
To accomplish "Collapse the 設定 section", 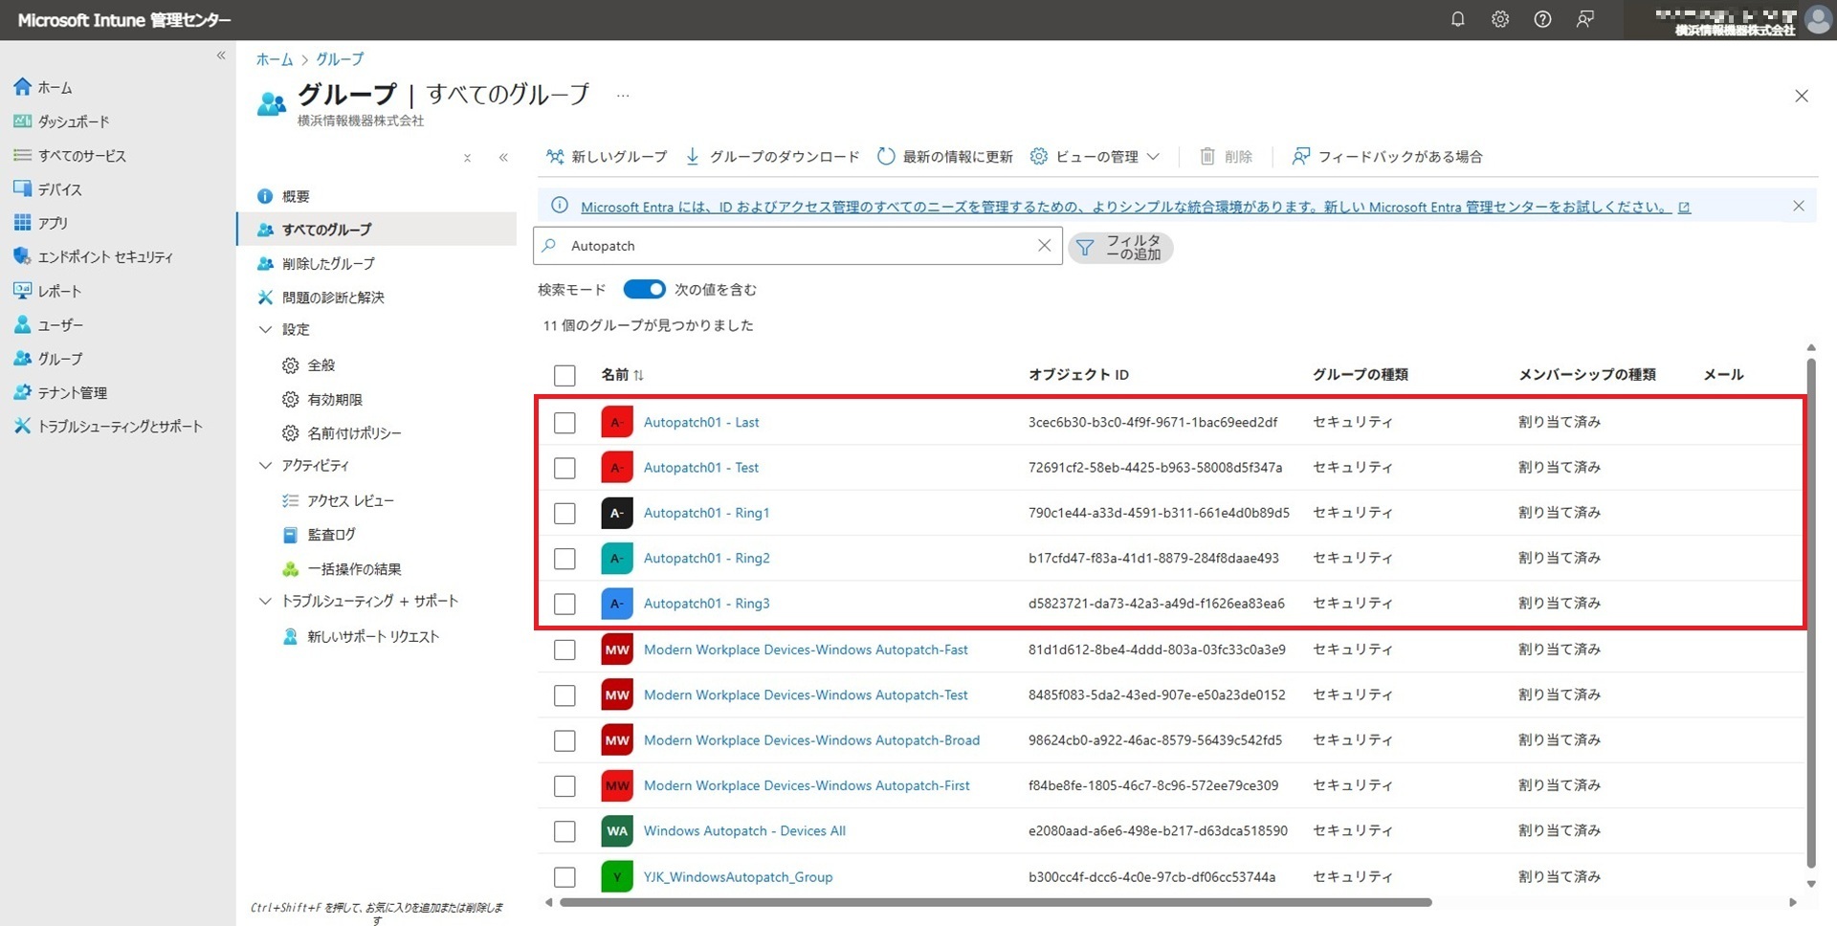I will (266, 329).
